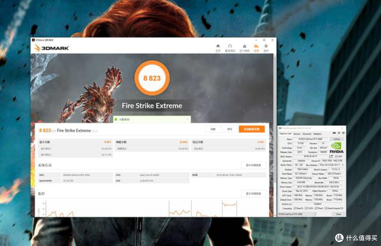Switch to GPU-Z Graphics Card tab
This screenshot has height=246, width=381.
[285, 134]
